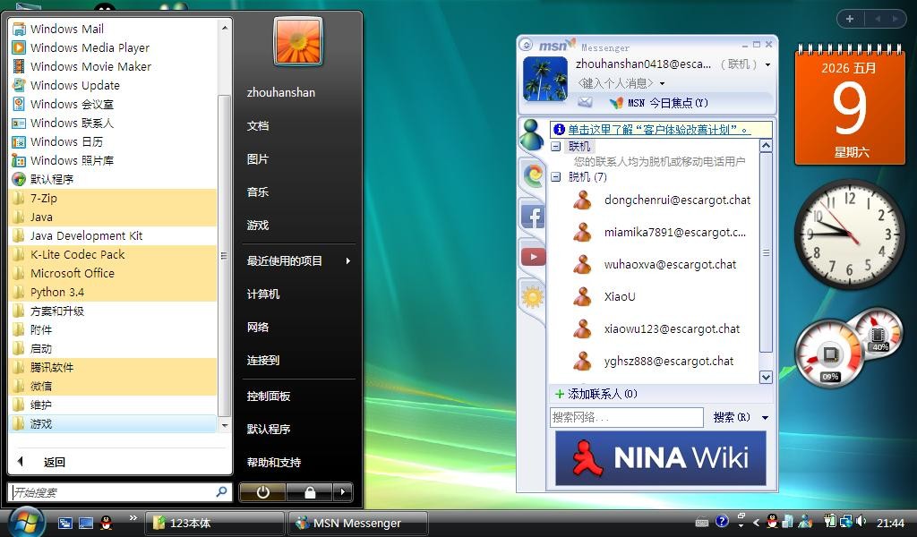Collapse the 联机 contact group
Viewport: 917px width, 537px height.
[556, 147]
